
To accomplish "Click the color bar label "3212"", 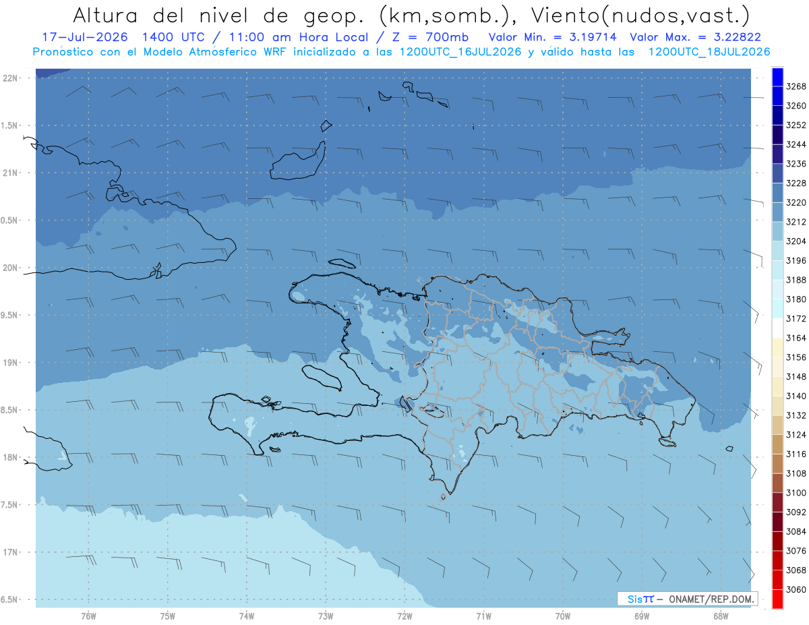I will click(796, 222).
